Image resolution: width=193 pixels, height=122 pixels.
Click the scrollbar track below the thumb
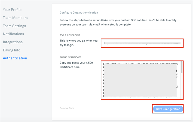pyautogui.click(x=182, y=87)
